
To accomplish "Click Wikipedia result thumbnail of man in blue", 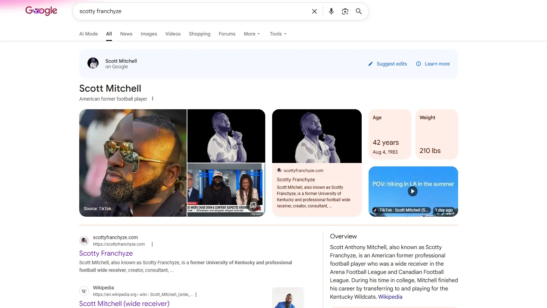I will pos(288,298).
